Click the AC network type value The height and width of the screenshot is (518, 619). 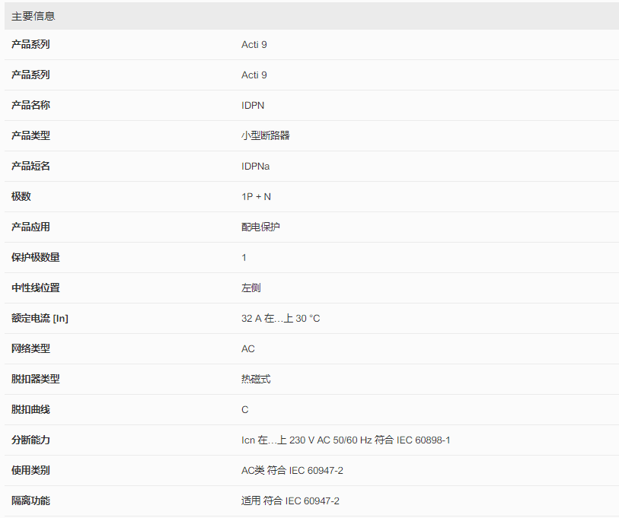point(248,348)
